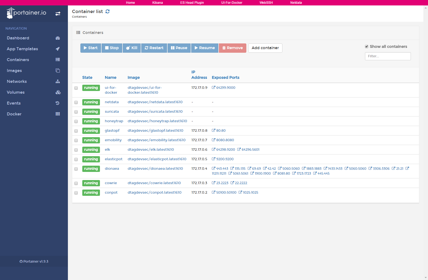Select the netdata container checkbox
The image size is (428, 280).
coord(76,102)
